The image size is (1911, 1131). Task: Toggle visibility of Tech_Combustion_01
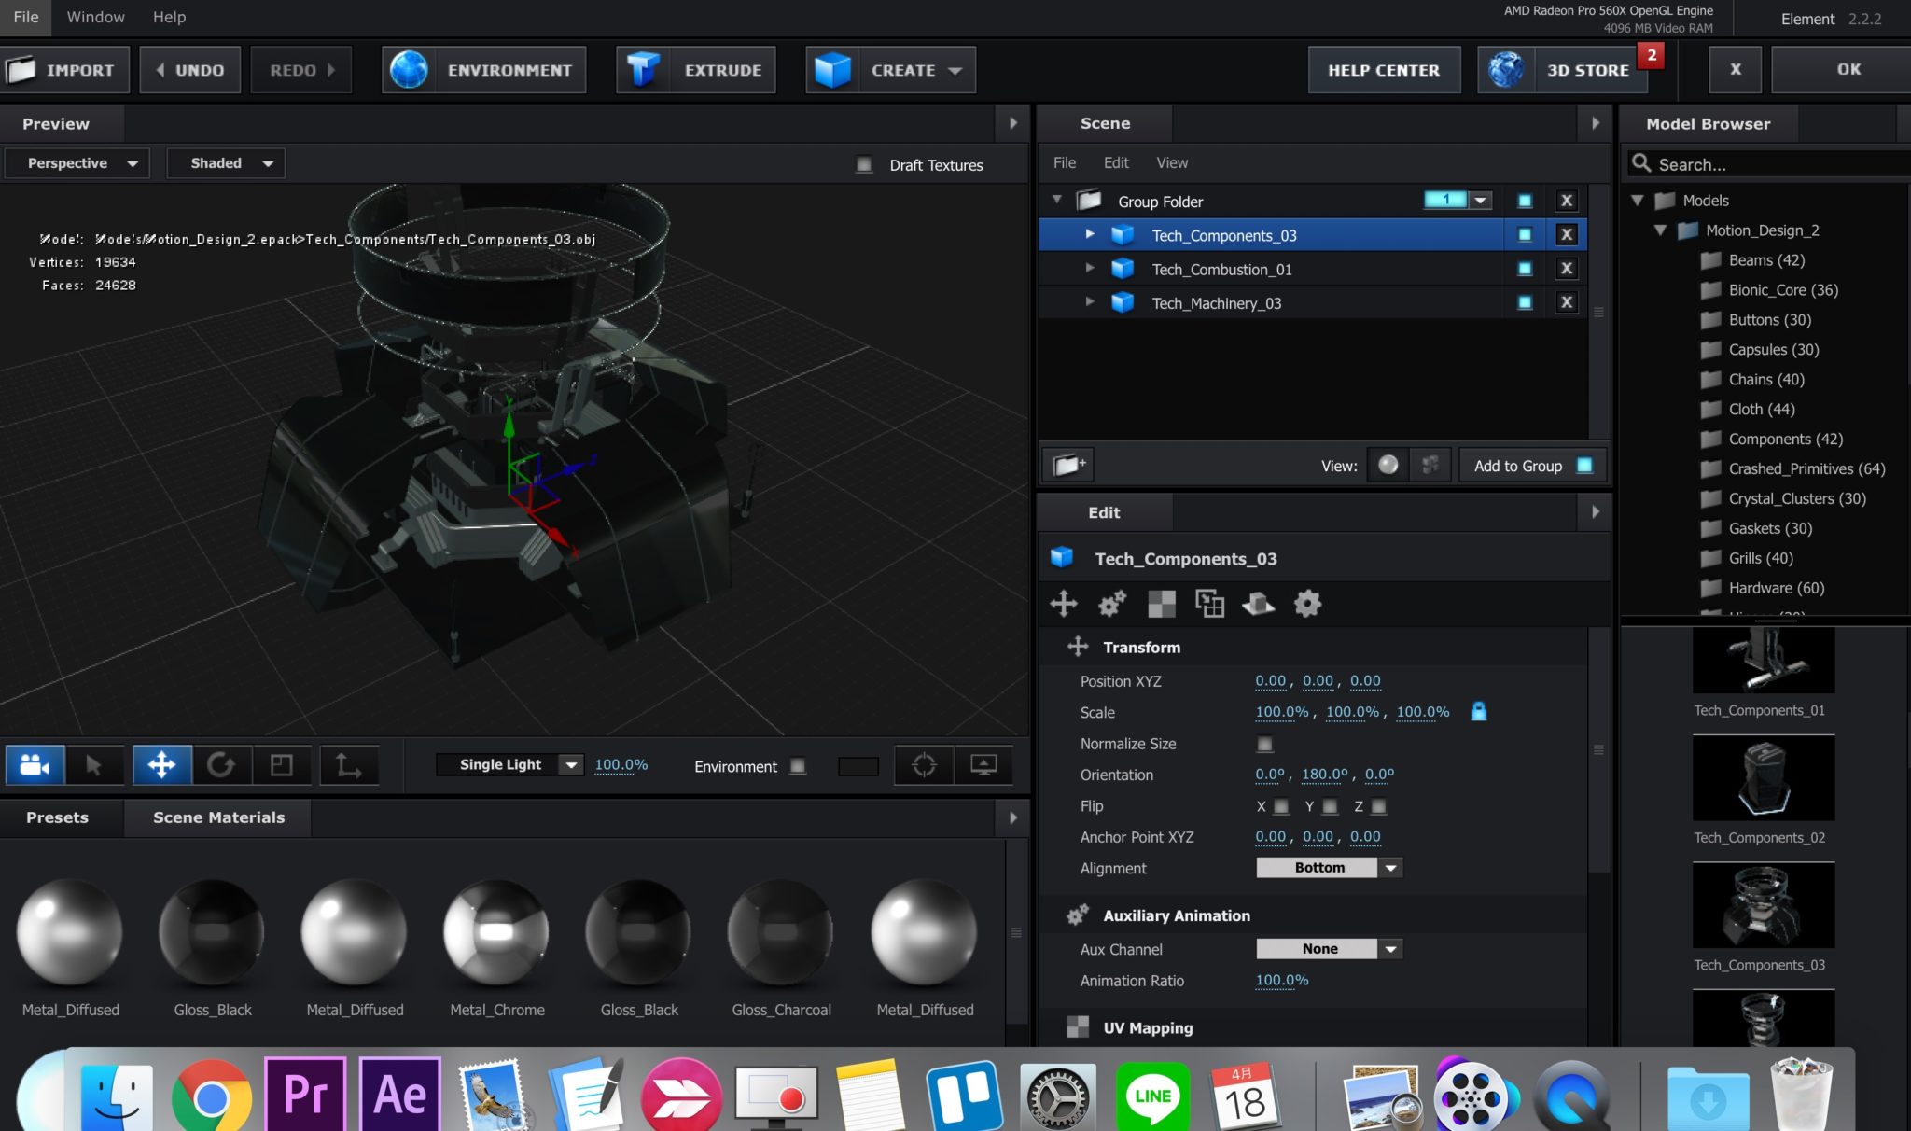[x=1525, y=269]
